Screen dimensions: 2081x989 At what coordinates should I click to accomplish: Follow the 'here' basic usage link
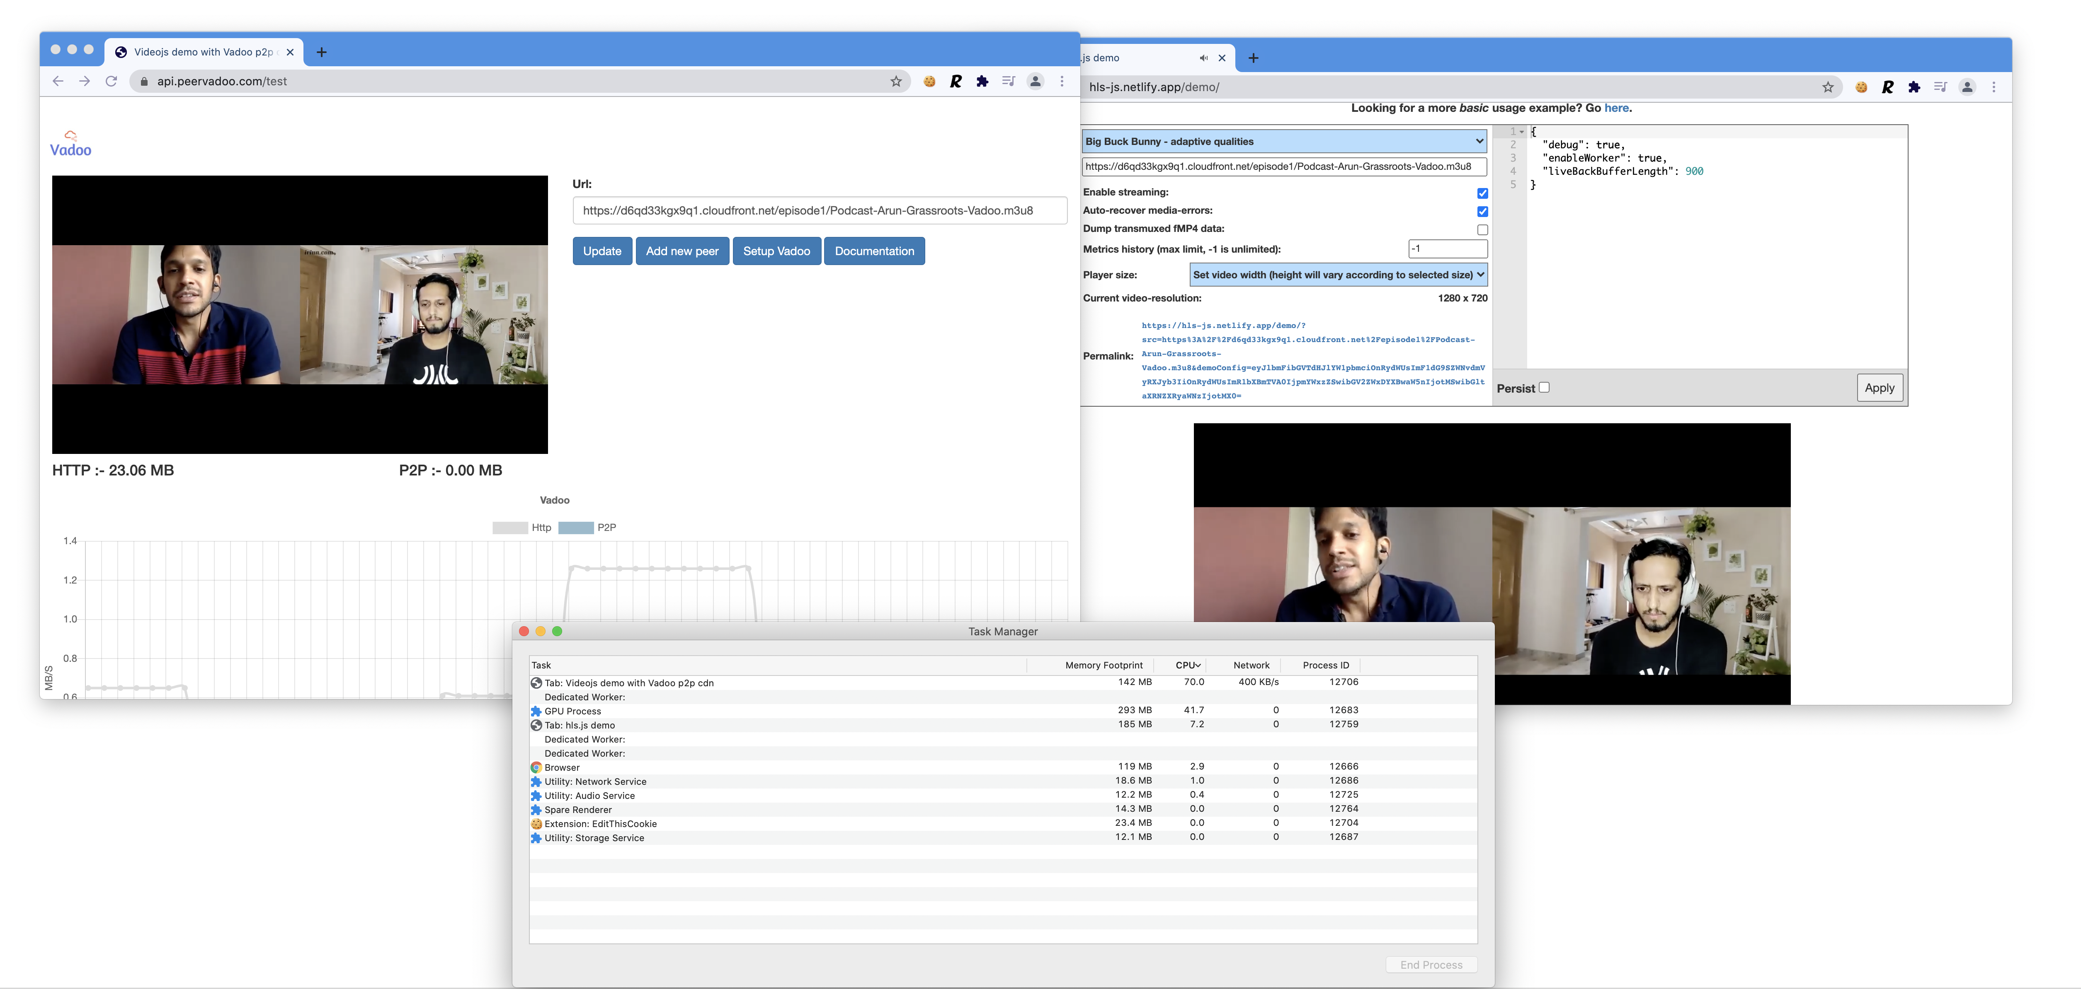[x=1616, y=107]
